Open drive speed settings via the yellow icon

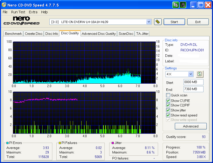coord(158,22)
